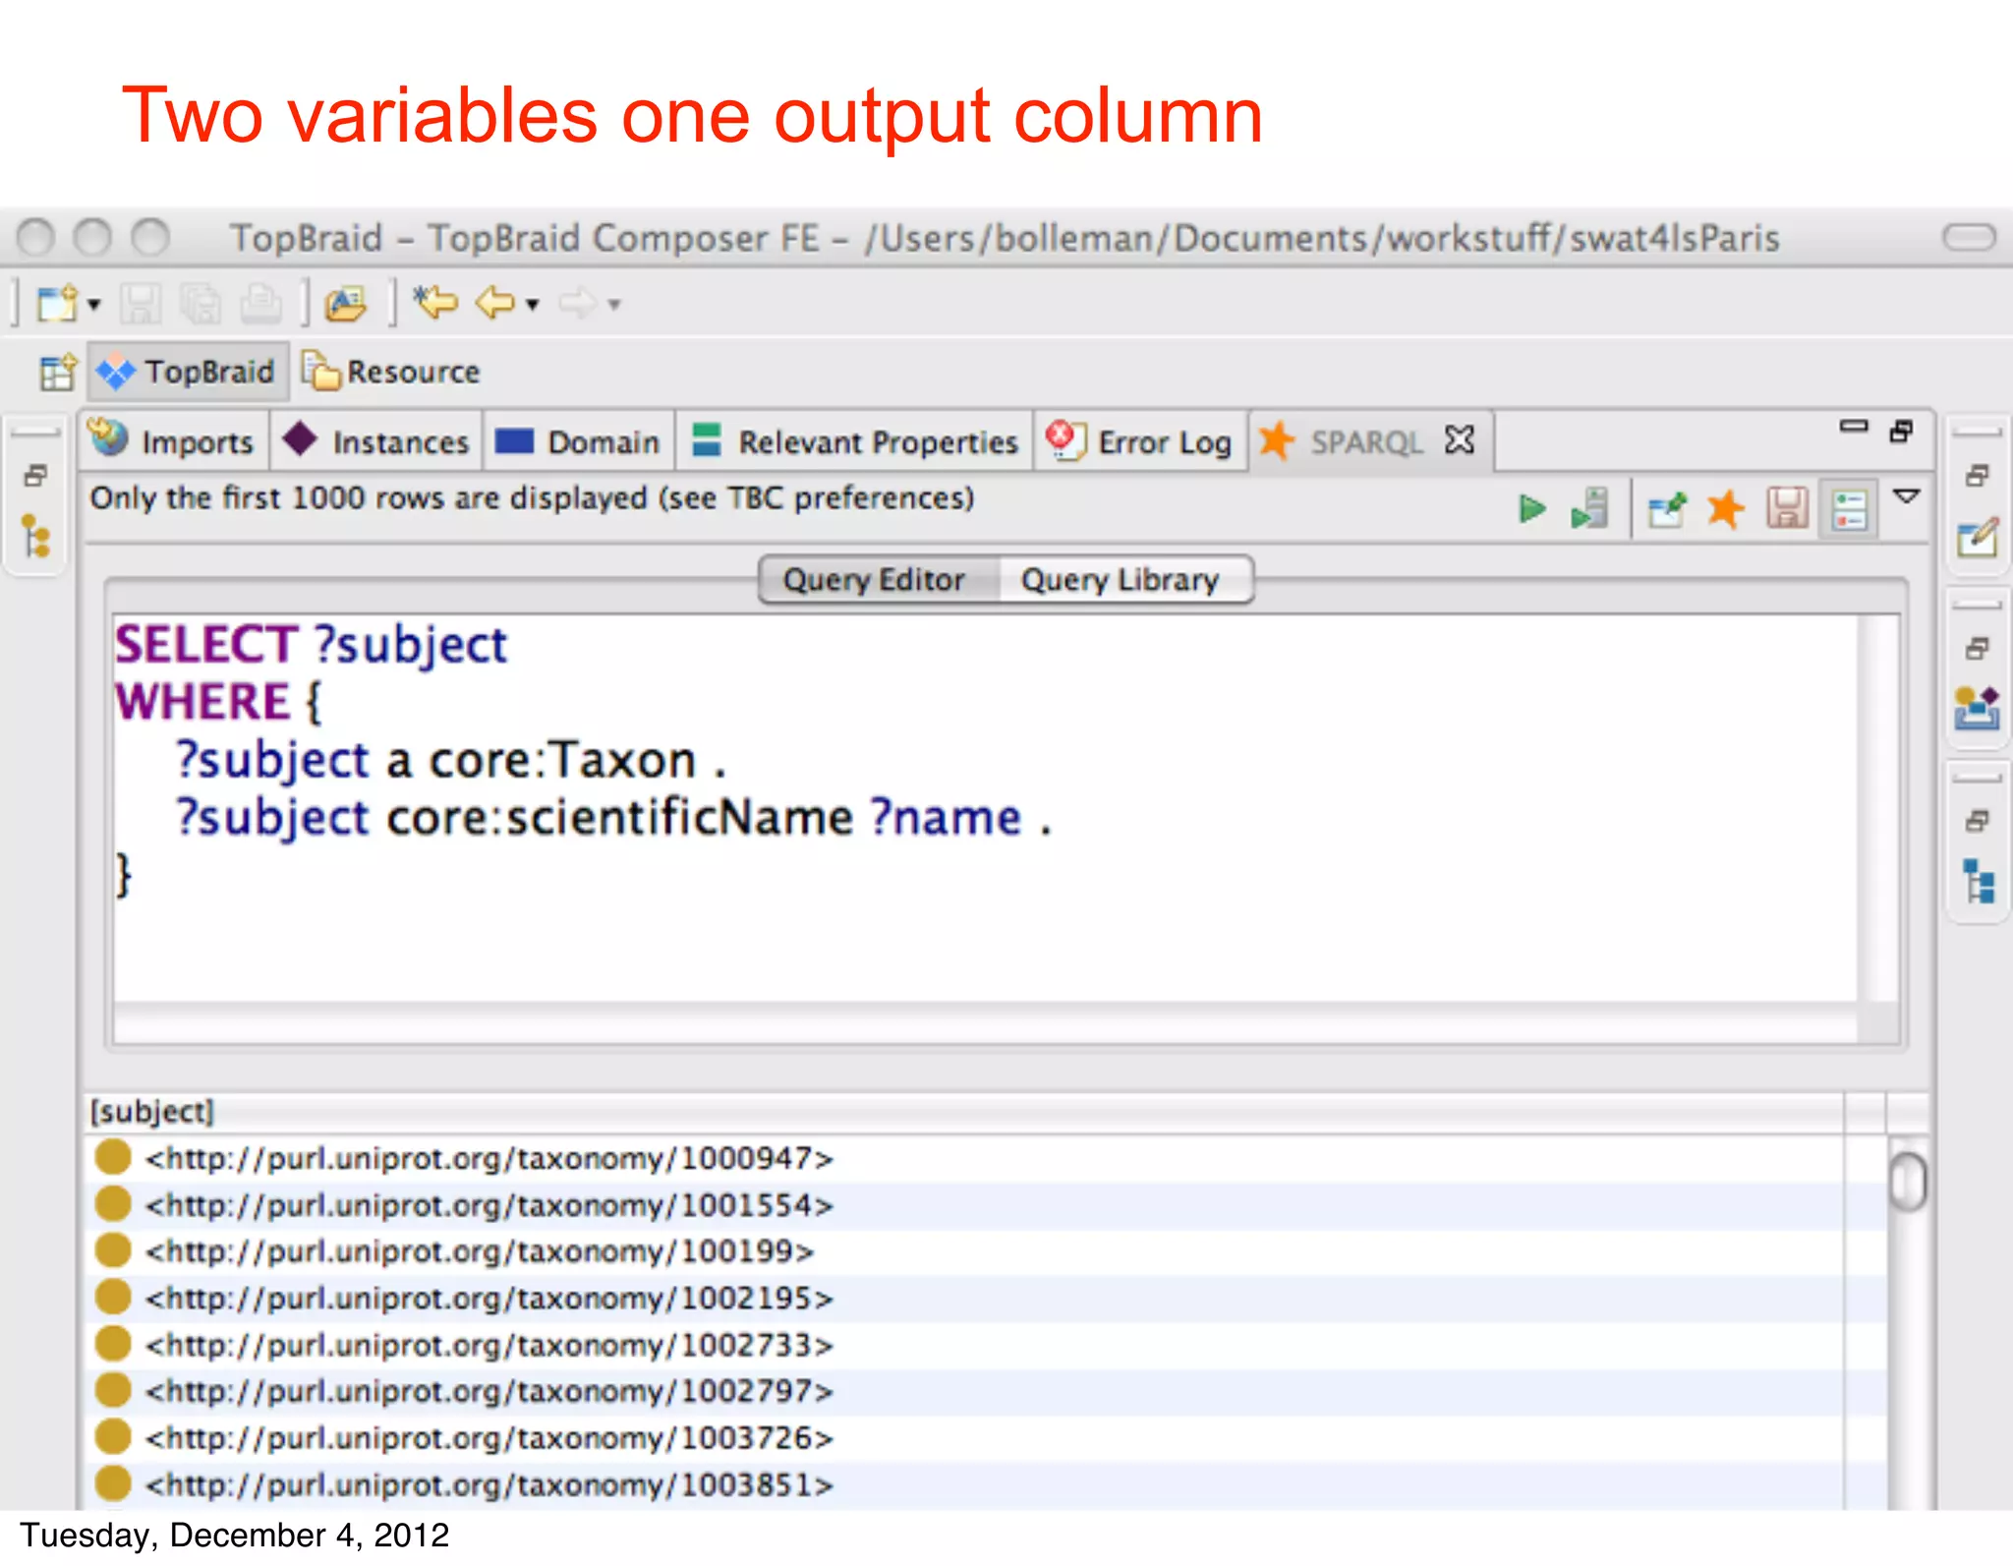Open the Imports tab
The height and width of the screenshot is (1566, 2013).
[x=173, y=441]
